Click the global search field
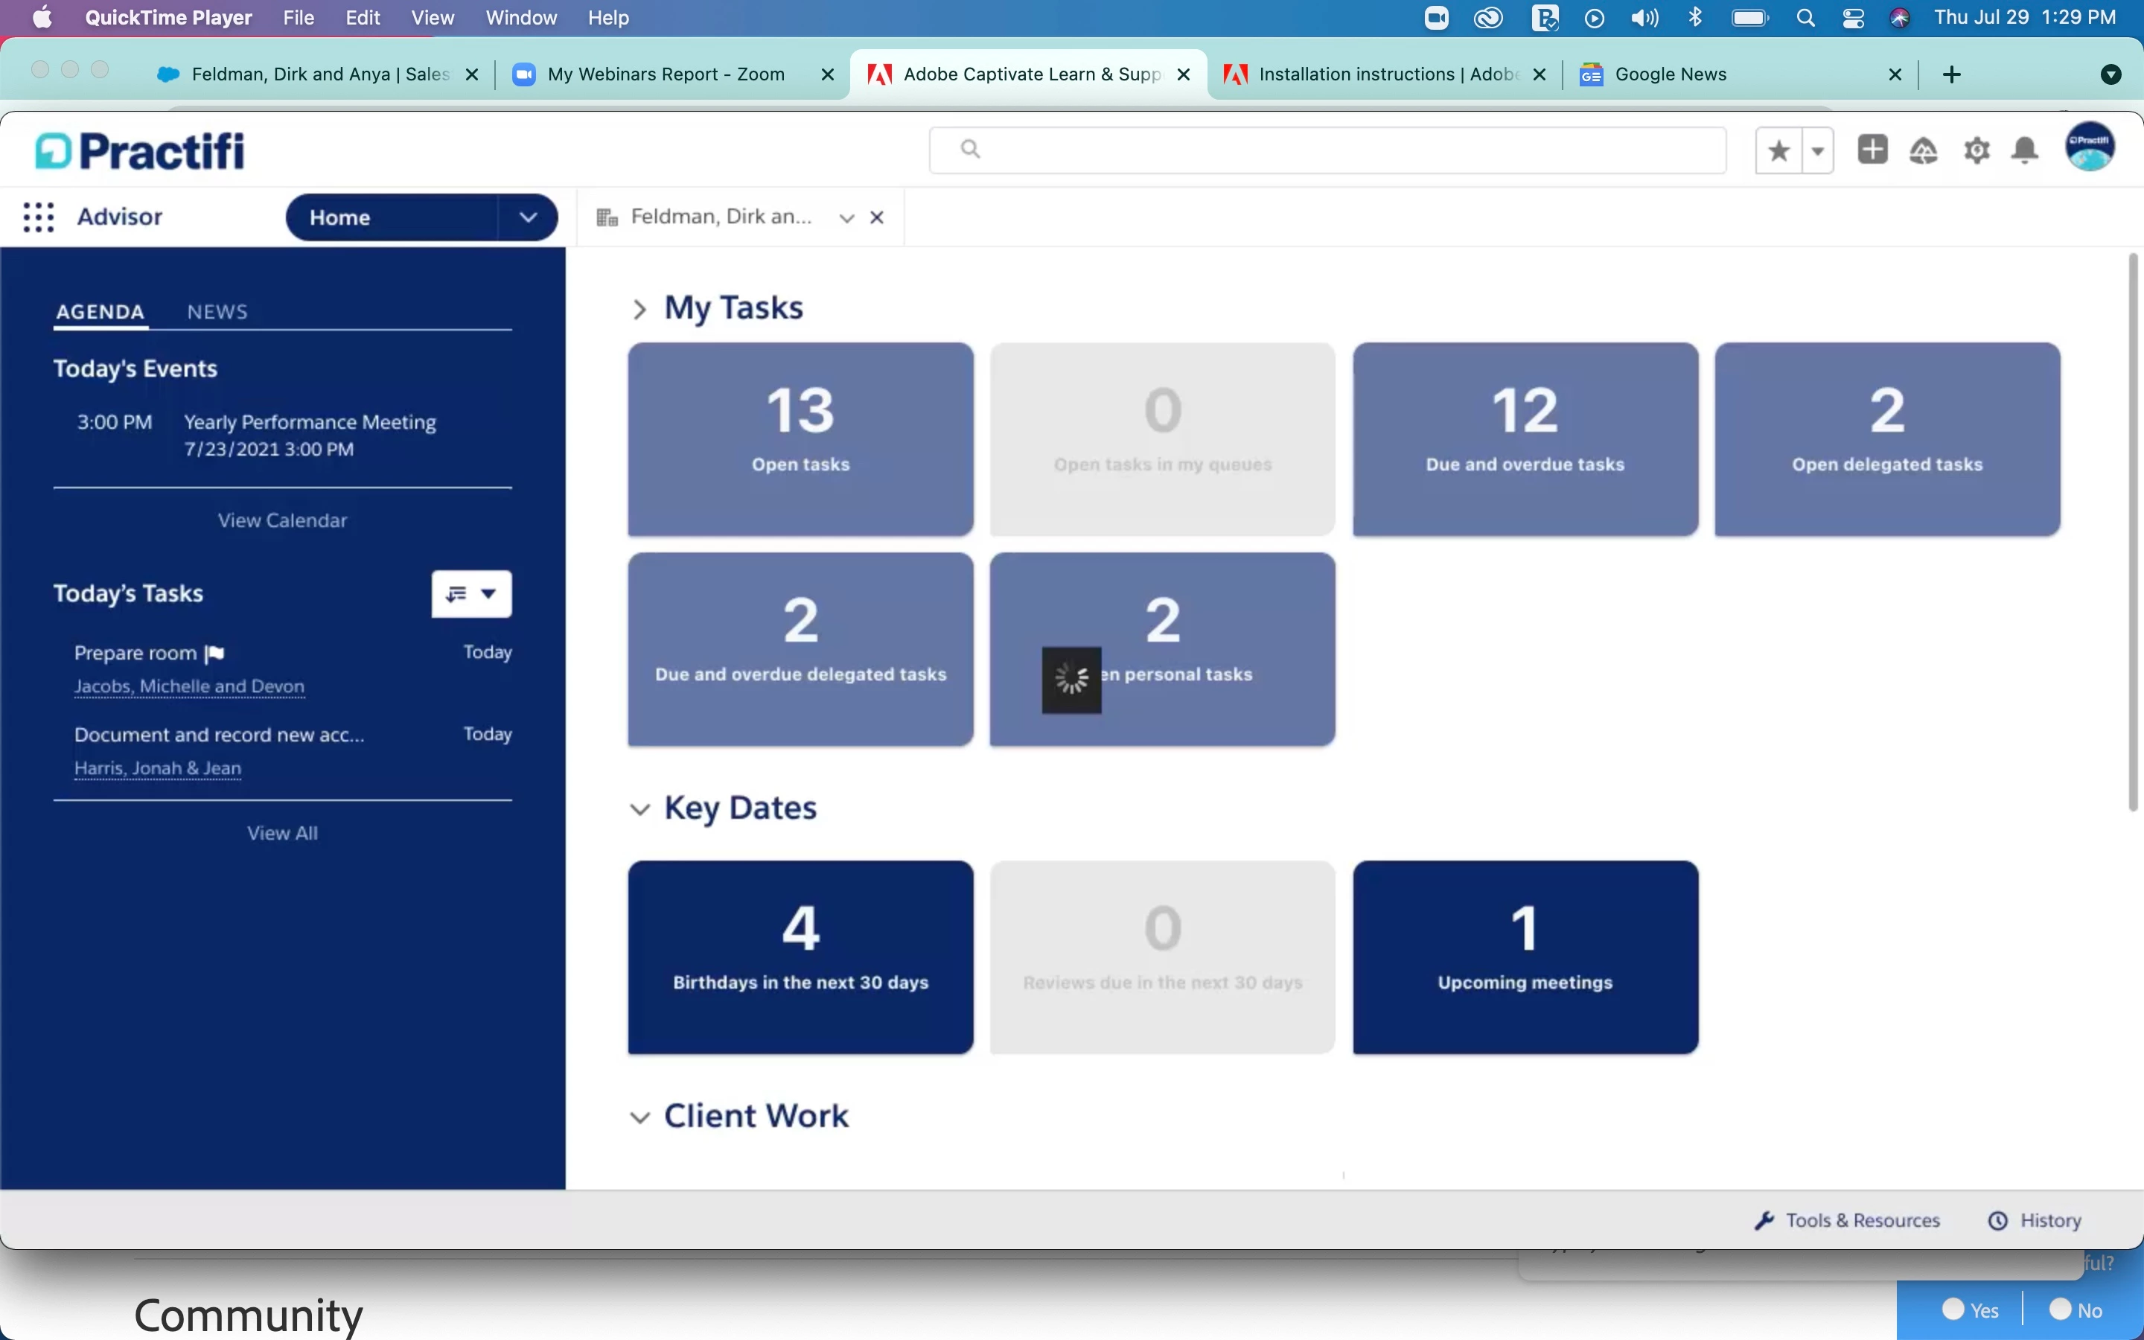The width and height of the screenshot is (2144, 1340). pos(1329,150)
